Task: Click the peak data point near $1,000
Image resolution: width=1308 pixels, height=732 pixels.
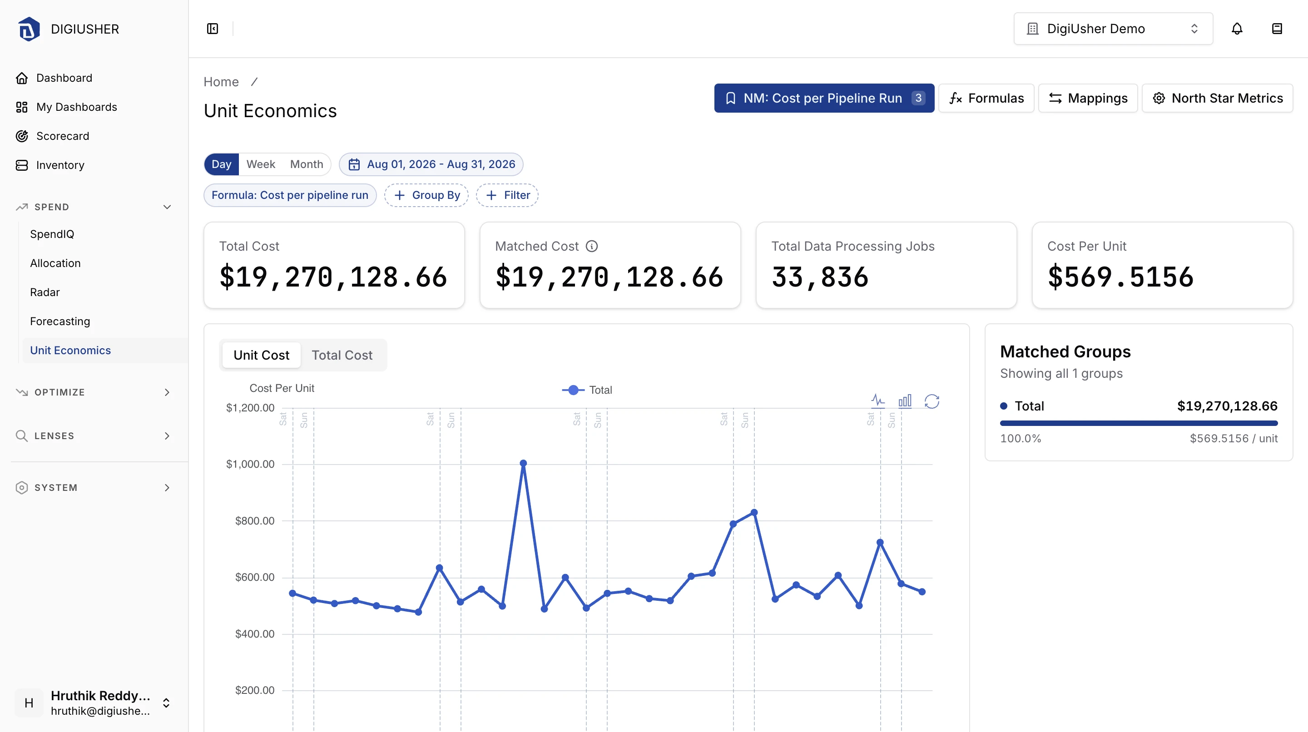Action: (524, 463)
